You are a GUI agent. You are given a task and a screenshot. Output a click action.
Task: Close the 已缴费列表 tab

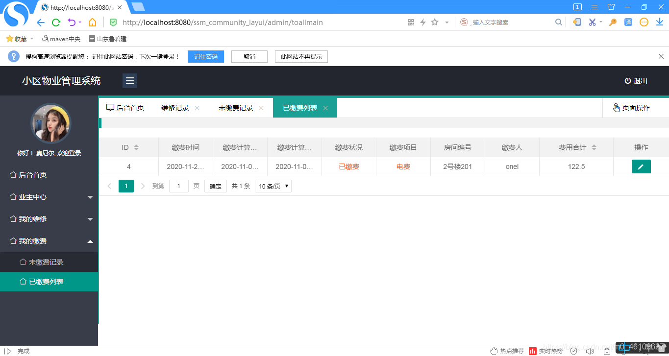tap(325, 108)
